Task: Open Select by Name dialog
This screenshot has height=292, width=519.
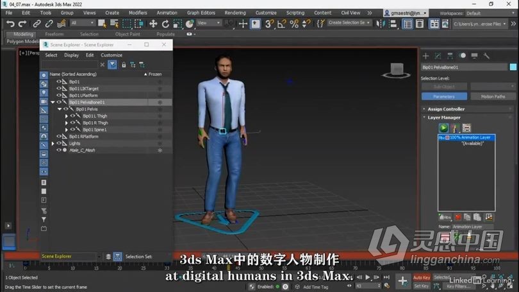Action: click(114, 24)
